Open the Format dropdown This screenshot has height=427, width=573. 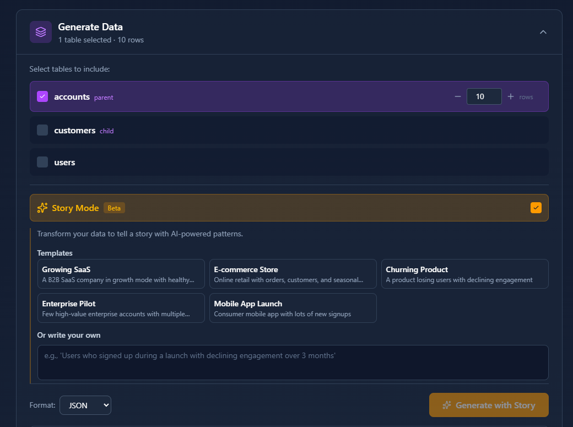[x=85, y=405]
